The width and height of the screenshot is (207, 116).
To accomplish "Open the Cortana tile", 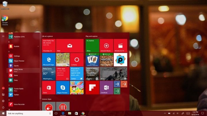I will [x=77, y=60].
